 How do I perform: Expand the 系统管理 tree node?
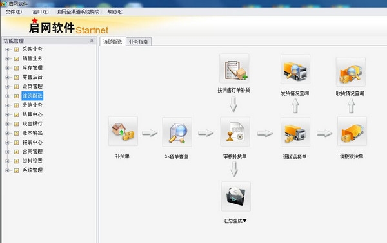(7, 170)
